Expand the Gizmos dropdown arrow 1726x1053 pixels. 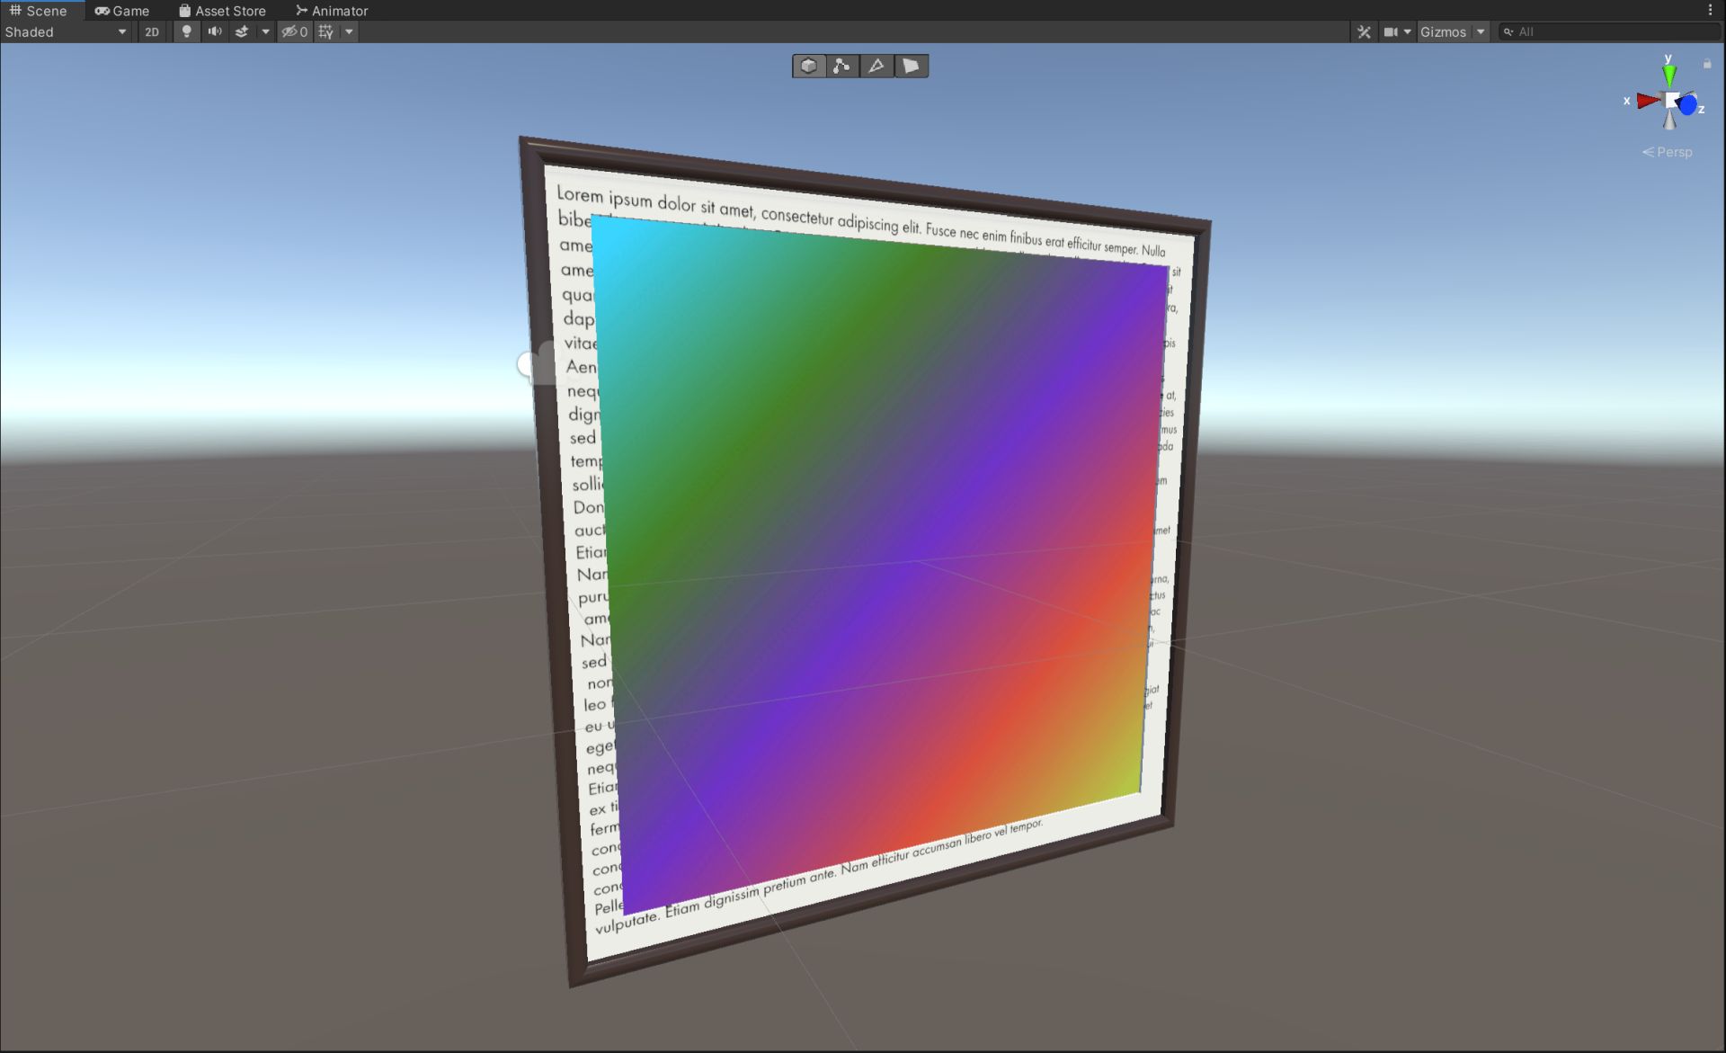[x=1481, y=31]
